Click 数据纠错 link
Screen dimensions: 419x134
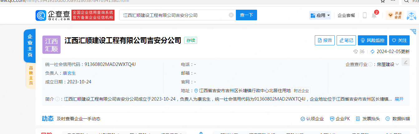tap(398, 119)
